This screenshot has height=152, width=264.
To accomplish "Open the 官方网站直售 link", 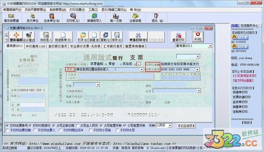I will point(243,80).
